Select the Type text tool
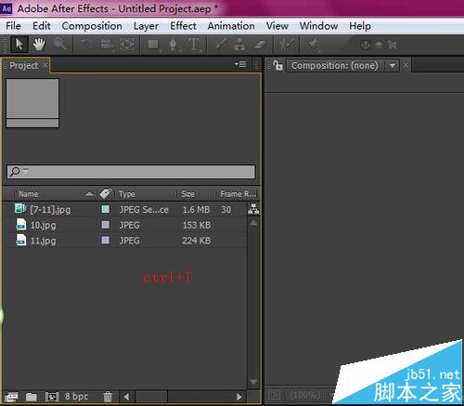The height and width of the screenshot is (406, 464). (x=194, y=45)
